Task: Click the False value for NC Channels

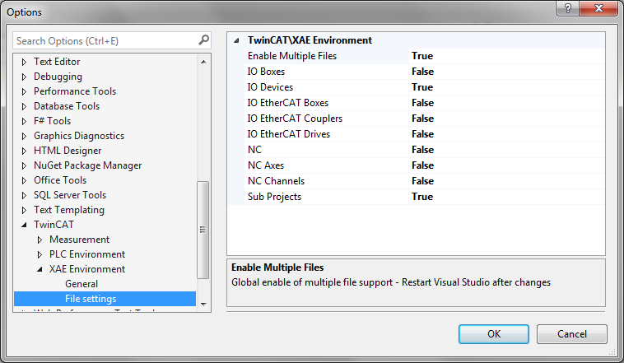Action: (x=422, y=181)
